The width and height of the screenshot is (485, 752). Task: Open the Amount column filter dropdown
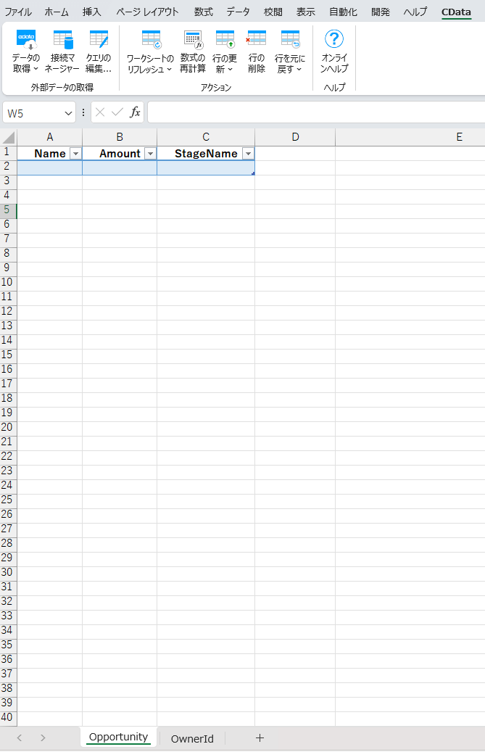tap(151, 154)
